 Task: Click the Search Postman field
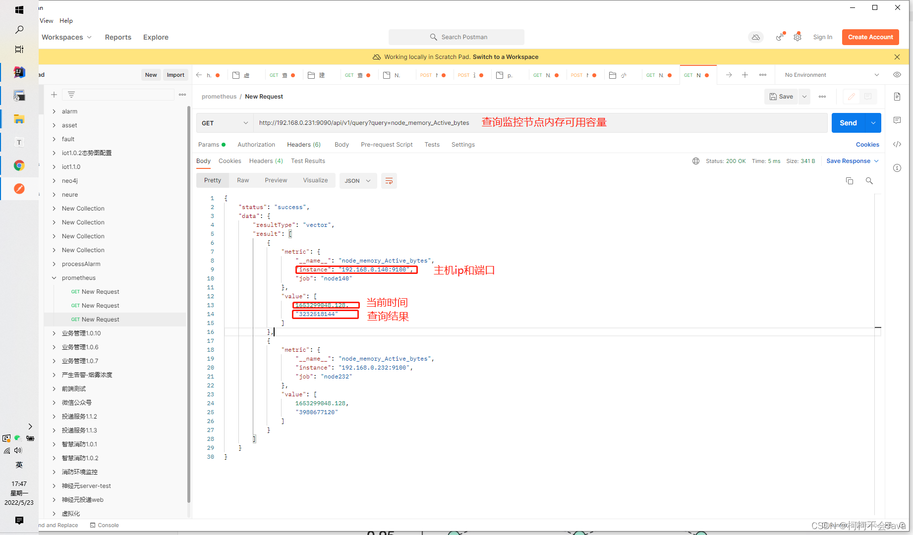[456, 37]
